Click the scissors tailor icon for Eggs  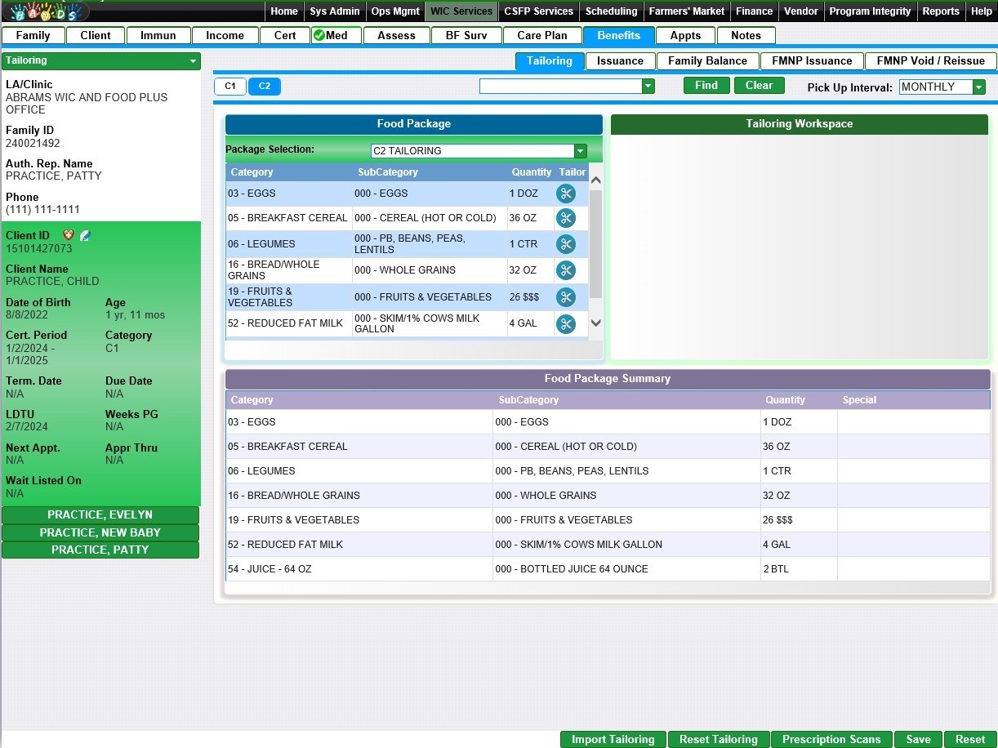565,194
